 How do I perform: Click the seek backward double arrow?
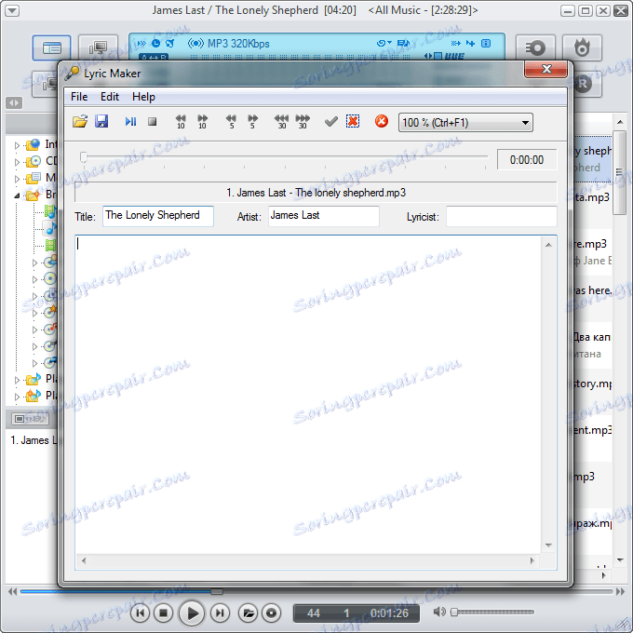pyautogui.click(x=12, y=592)
